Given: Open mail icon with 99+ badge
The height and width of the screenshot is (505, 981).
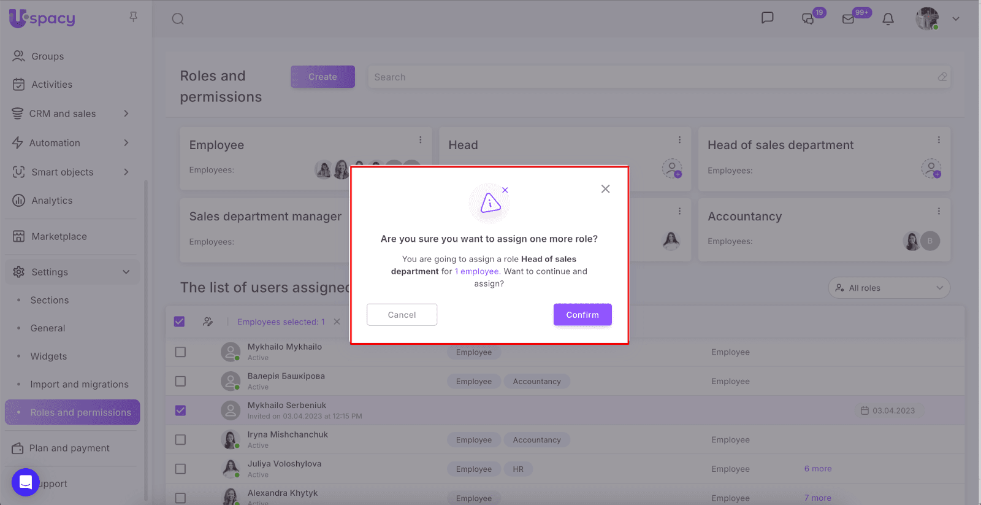Looking at the screenshot, I should (849, 19).
